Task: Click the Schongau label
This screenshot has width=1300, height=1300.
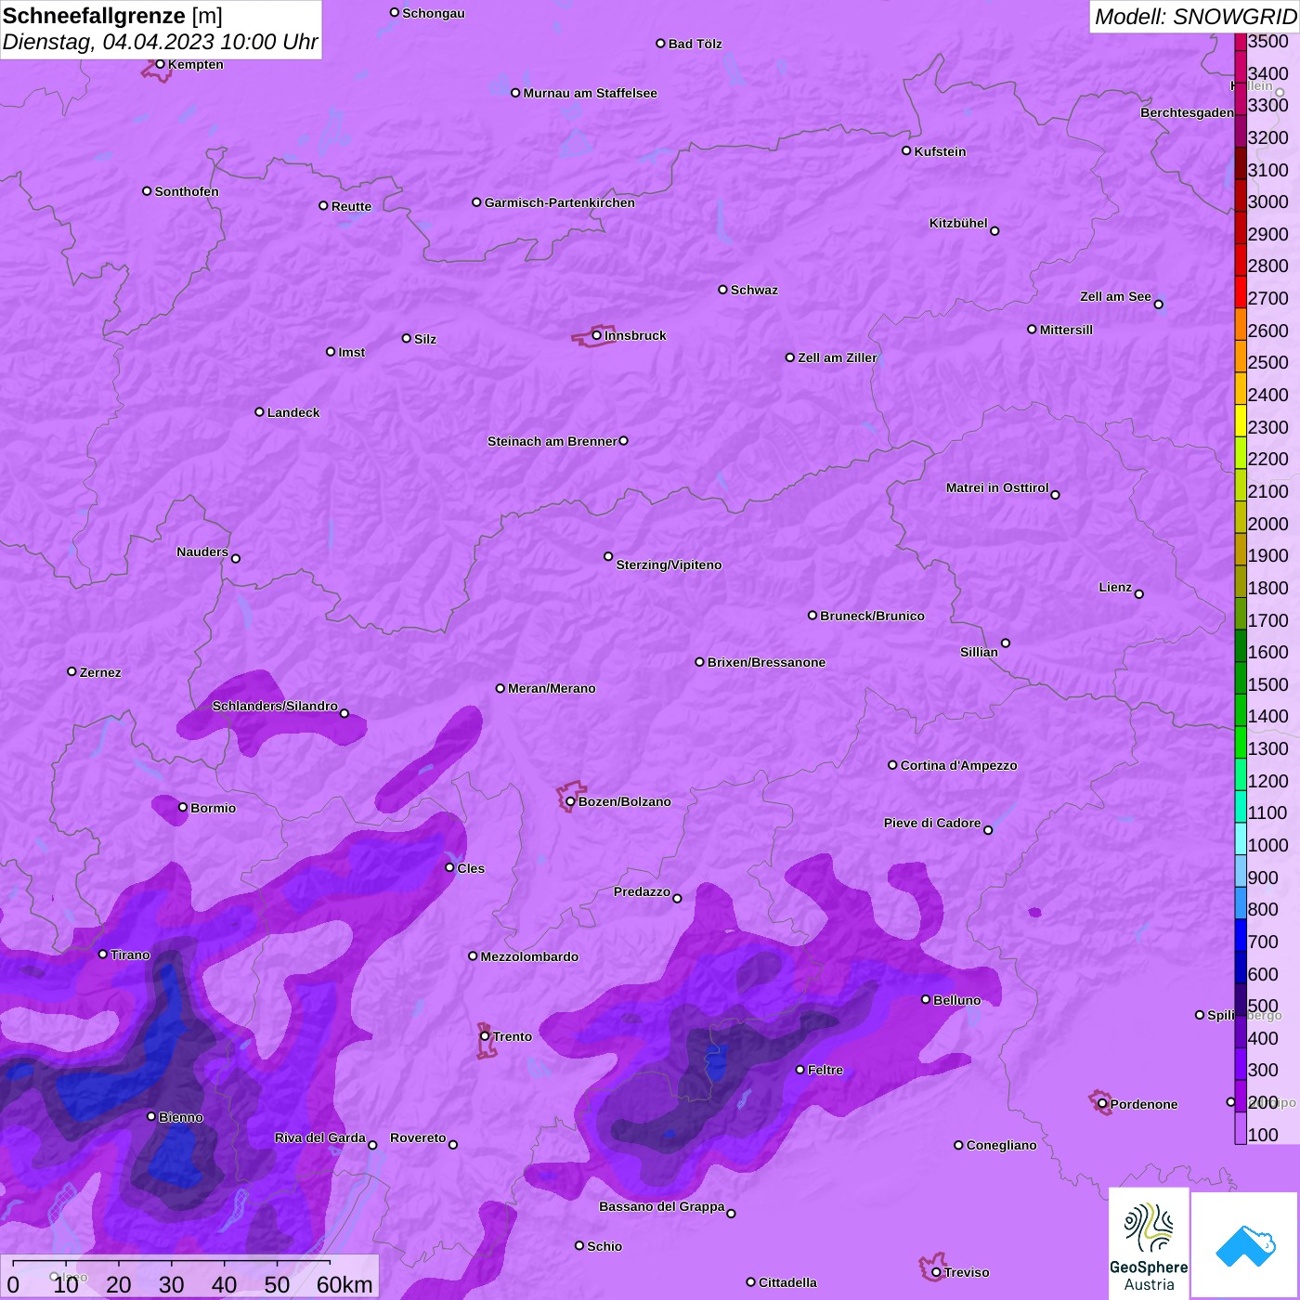Action: pyautogui.click(x=433, y=13)
